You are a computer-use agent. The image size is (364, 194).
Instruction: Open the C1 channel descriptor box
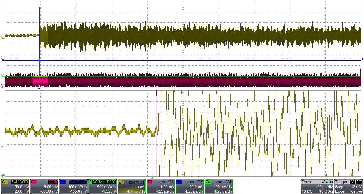click(15, 186)
